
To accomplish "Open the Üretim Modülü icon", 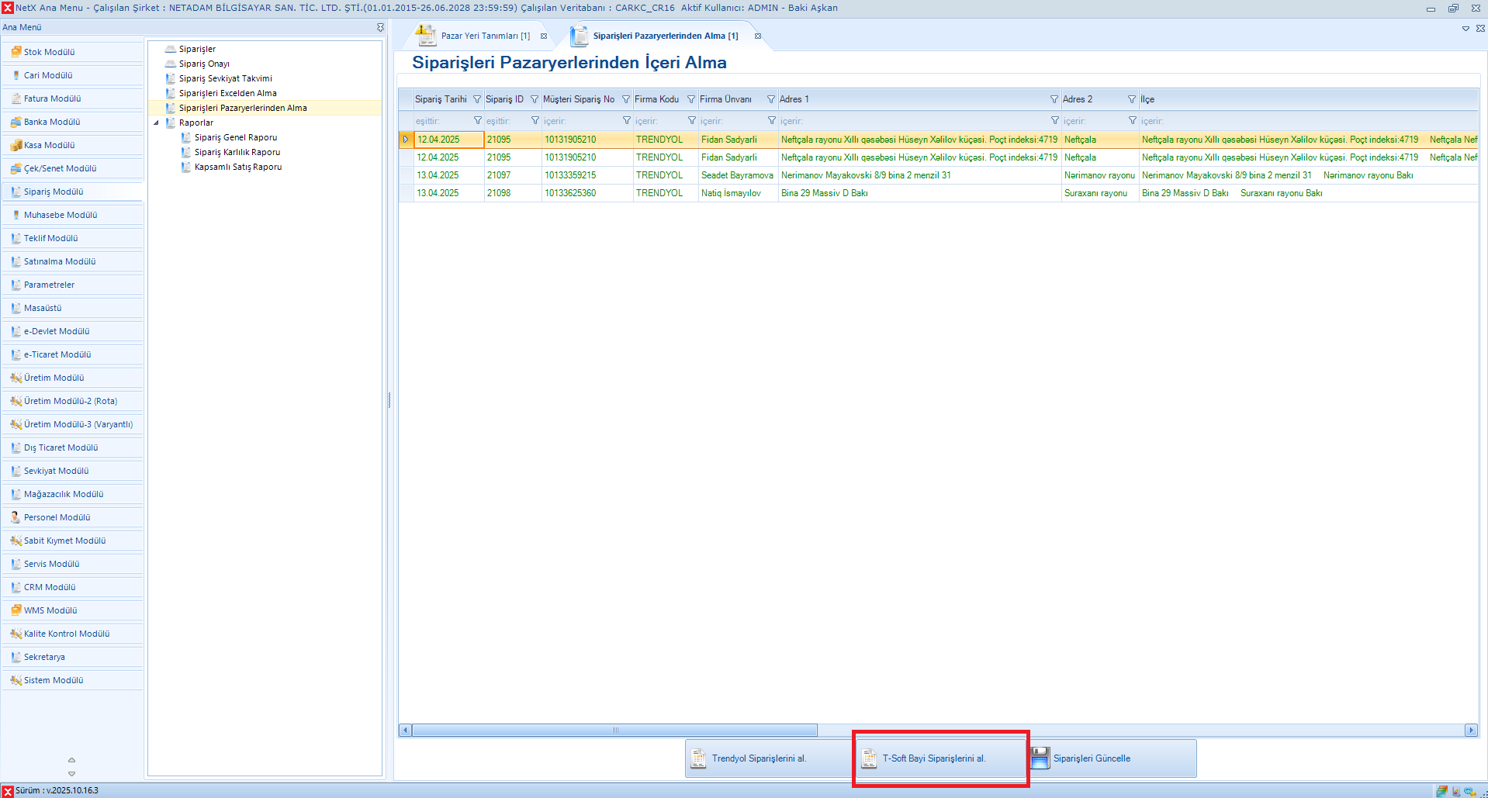I will point(16,378).
